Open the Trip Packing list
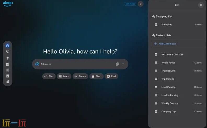207x128 pixels. 178,79
